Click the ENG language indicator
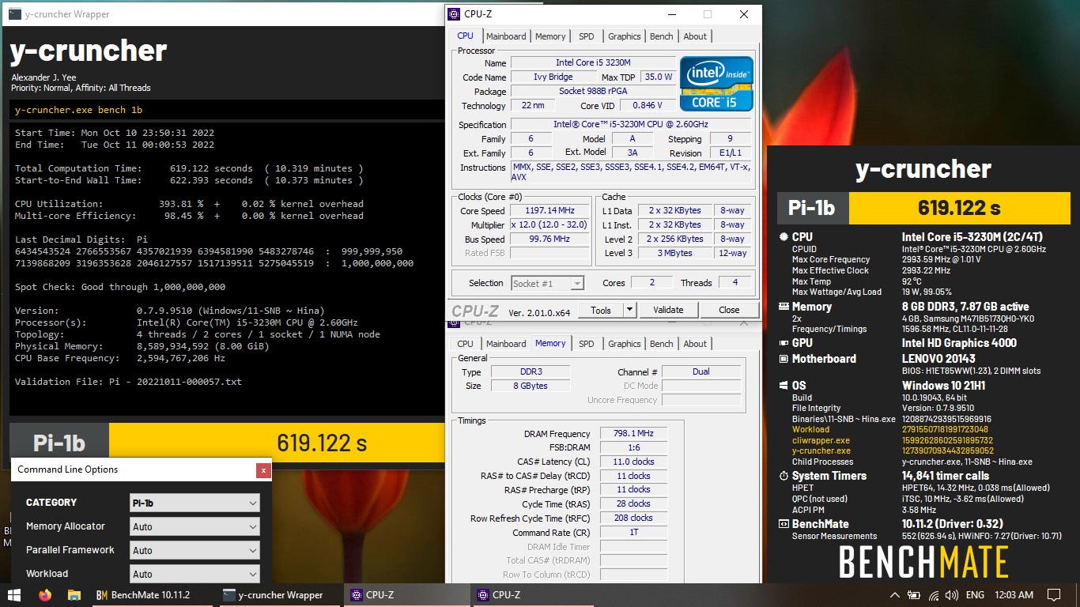This screenshot has width=1080, height=607. [975, 595]
